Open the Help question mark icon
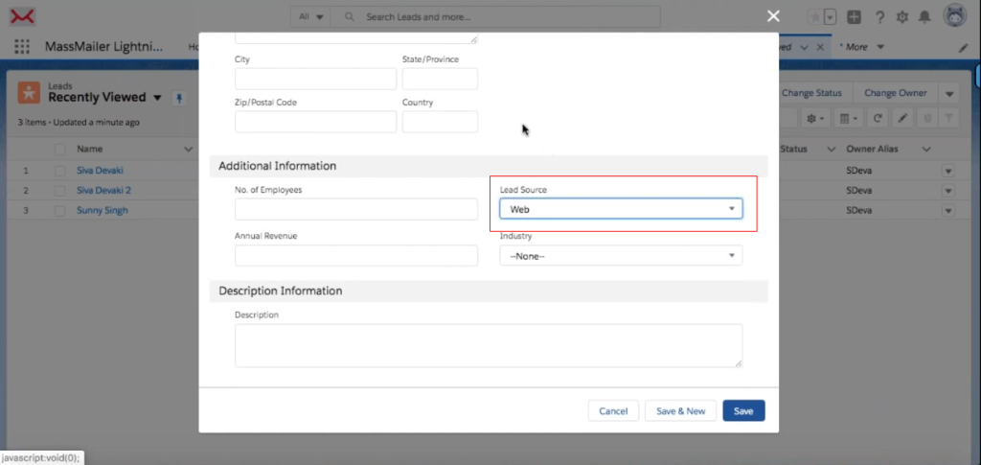The width and height of the screenshot is (981, 465). click(879, 17)
